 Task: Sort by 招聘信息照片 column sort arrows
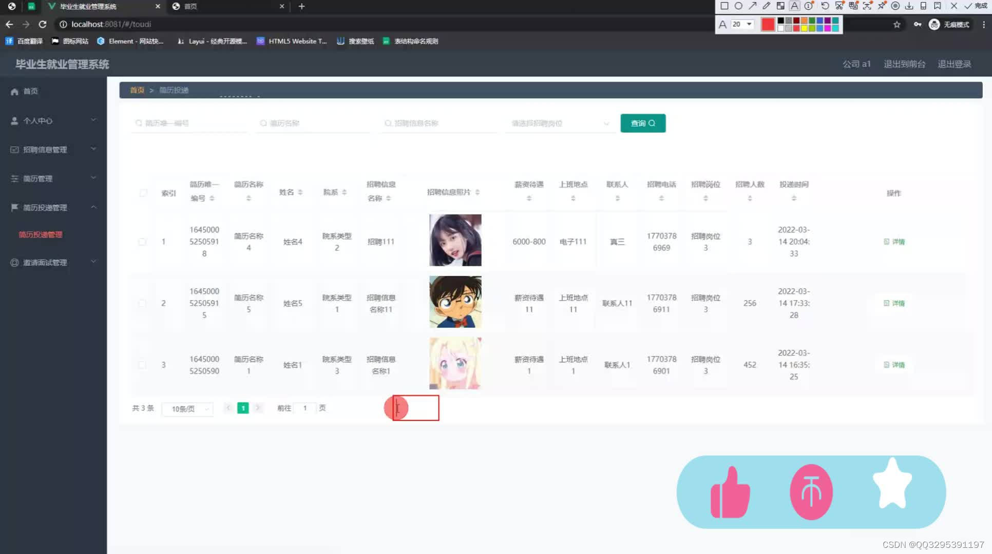pos(477,192)
